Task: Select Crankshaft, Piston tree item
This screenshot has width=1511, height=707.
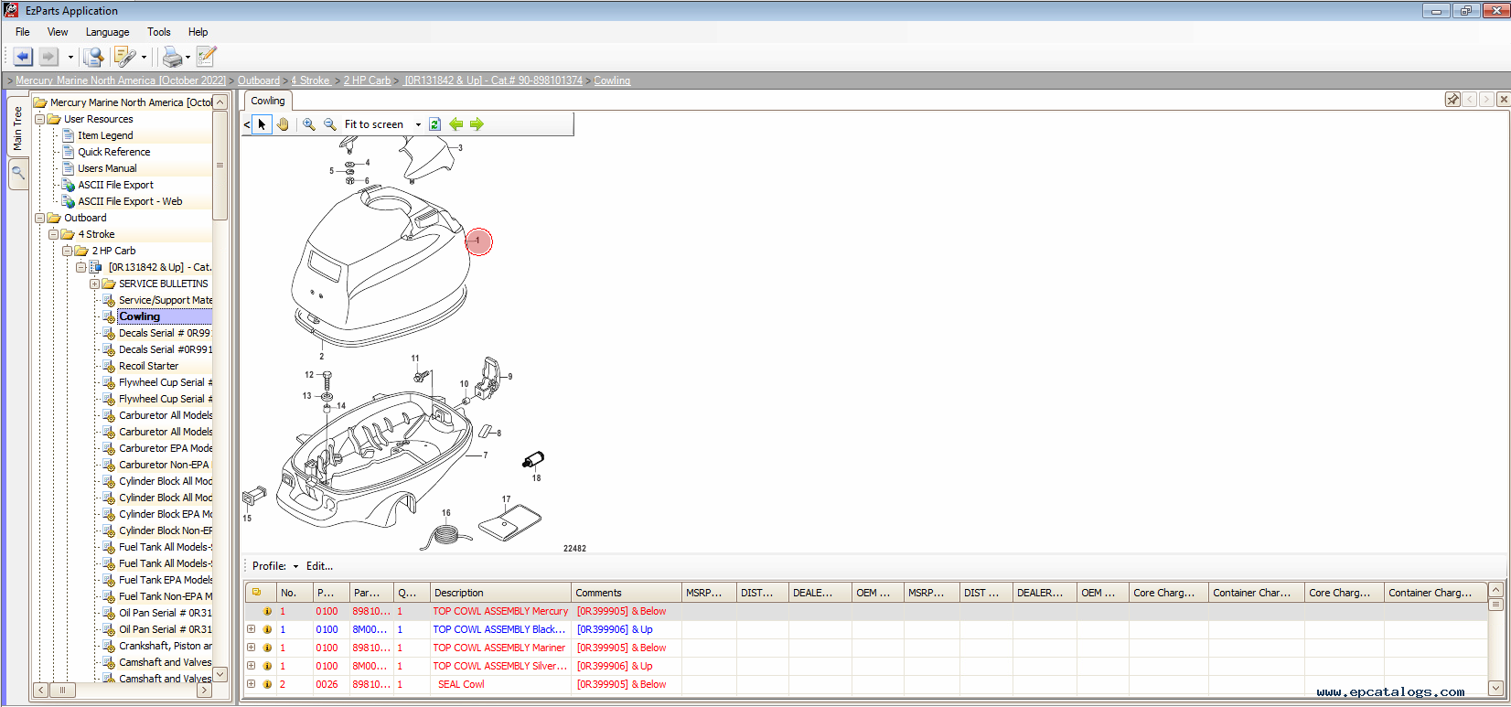Action: pyautogui.click(x=166, y=646)
